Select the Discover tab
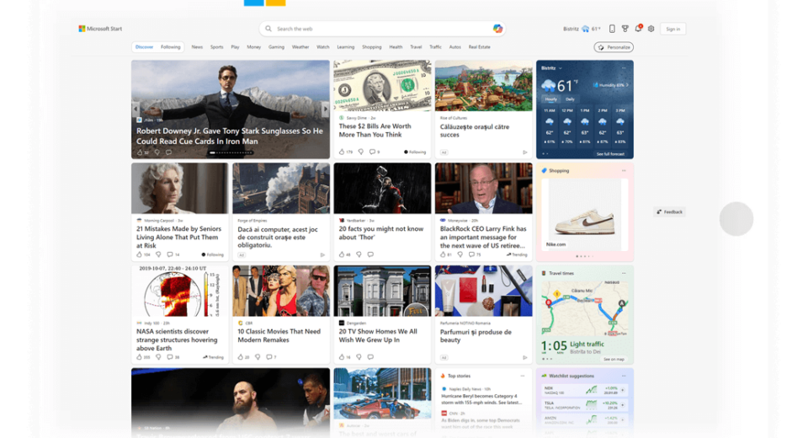The image size is (808, 438). [144, 47]
